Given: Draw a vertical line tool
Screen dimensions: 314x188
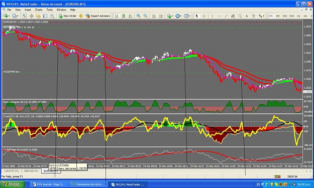Looking at the screenshot, I should pos(212,16).
